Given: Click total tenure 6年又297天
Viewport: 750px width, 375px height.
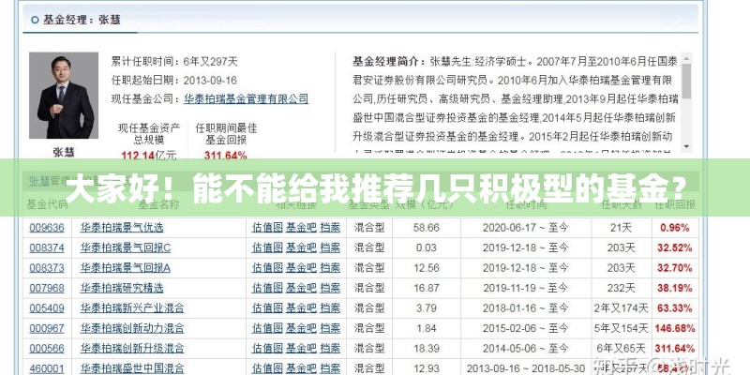Looking at the screenshot, I should coord(210,62).
